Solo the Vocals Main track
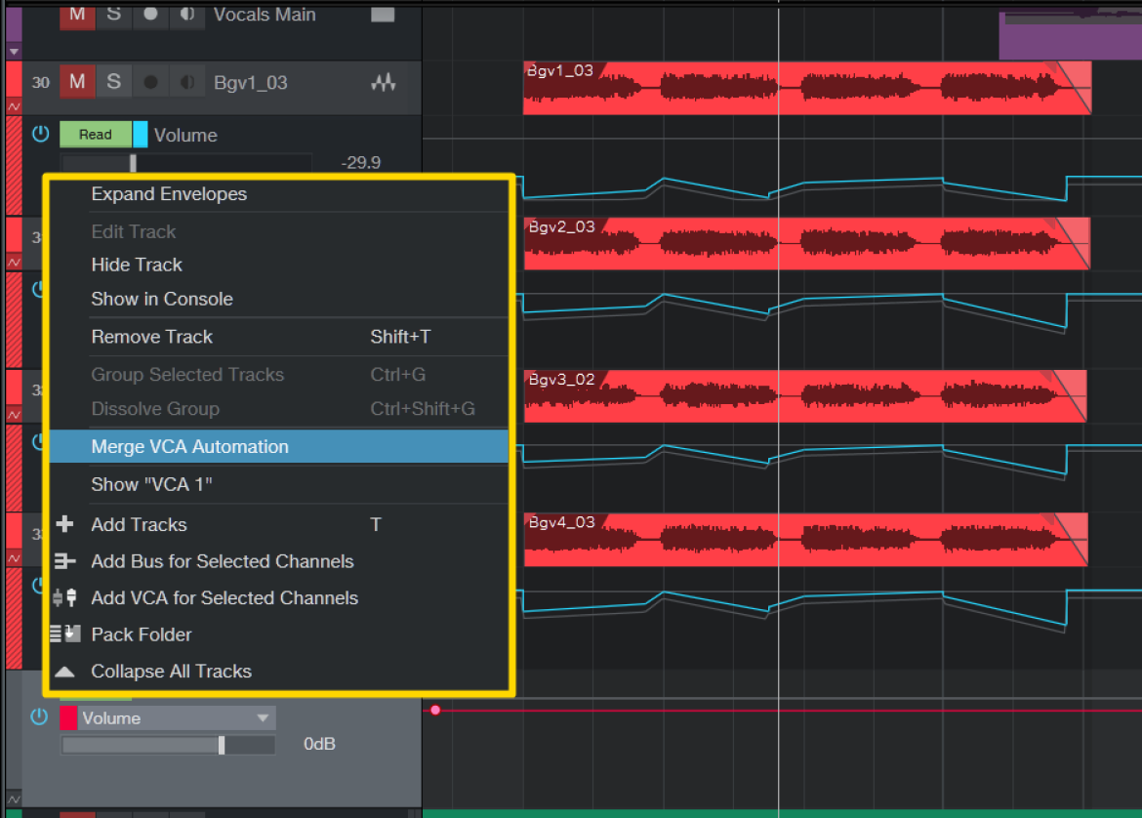The image size is (1142, 818). point(113,16)
